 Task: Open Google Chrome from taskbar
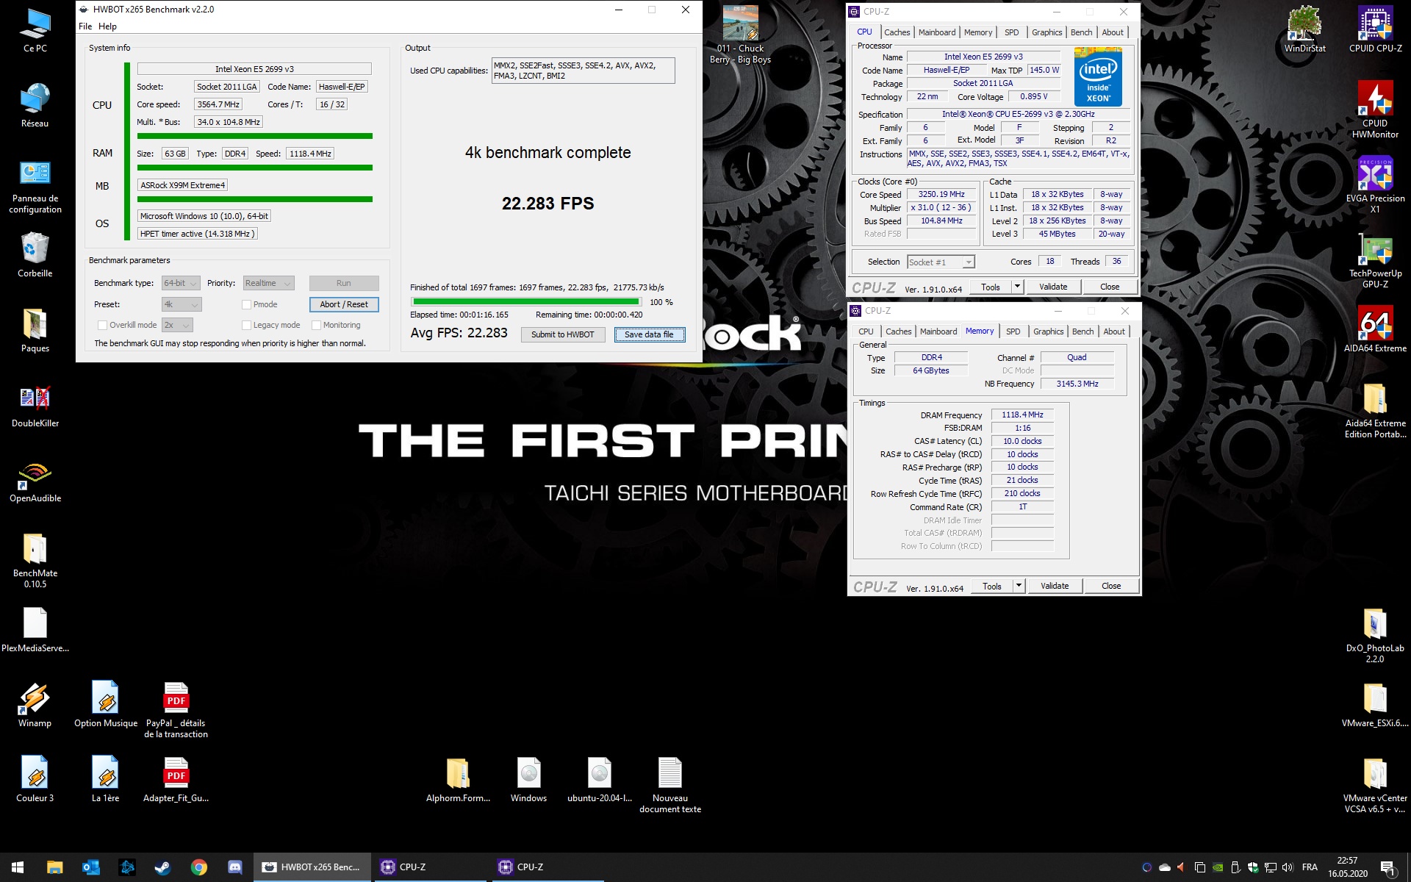198,867
